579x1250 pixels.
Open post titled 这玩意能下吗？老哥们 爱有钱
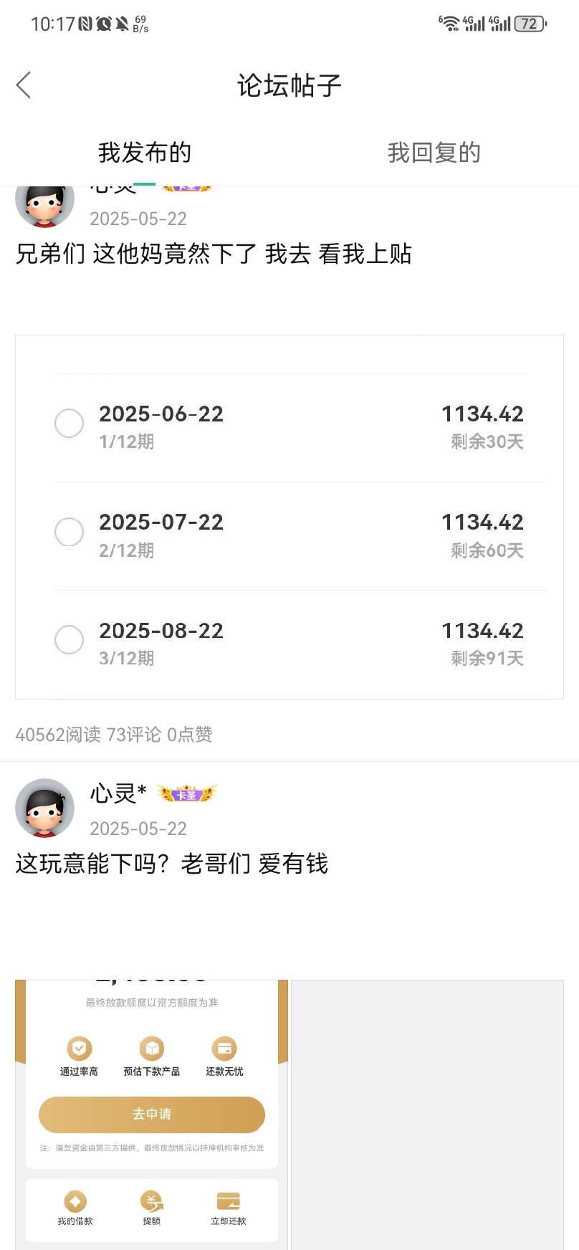pyautogui.click(x=172, y=864)
